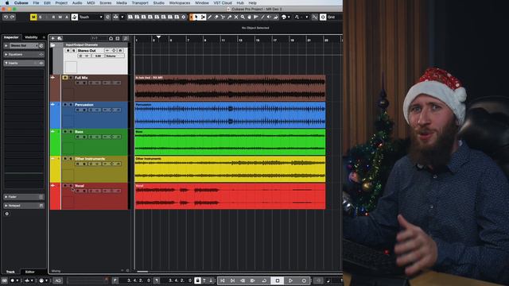The image size is (509, 286).
Task: Solo the Other Instruments track
Action: (x=71, y=159)
